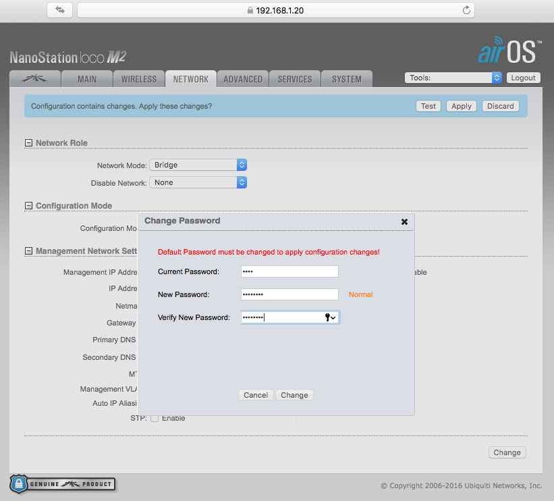Collapse the Network Role section

click(28, 143)
